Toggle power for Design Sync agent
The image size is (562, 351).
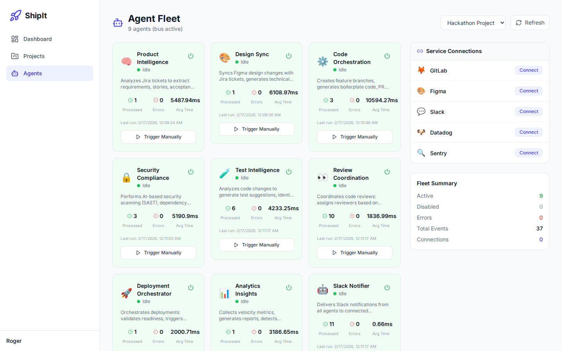[289, 56]
